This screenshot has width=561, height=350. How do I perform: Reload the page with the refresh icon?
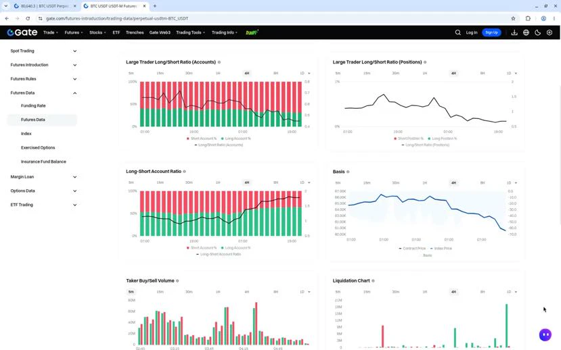(x=28, y=18)
